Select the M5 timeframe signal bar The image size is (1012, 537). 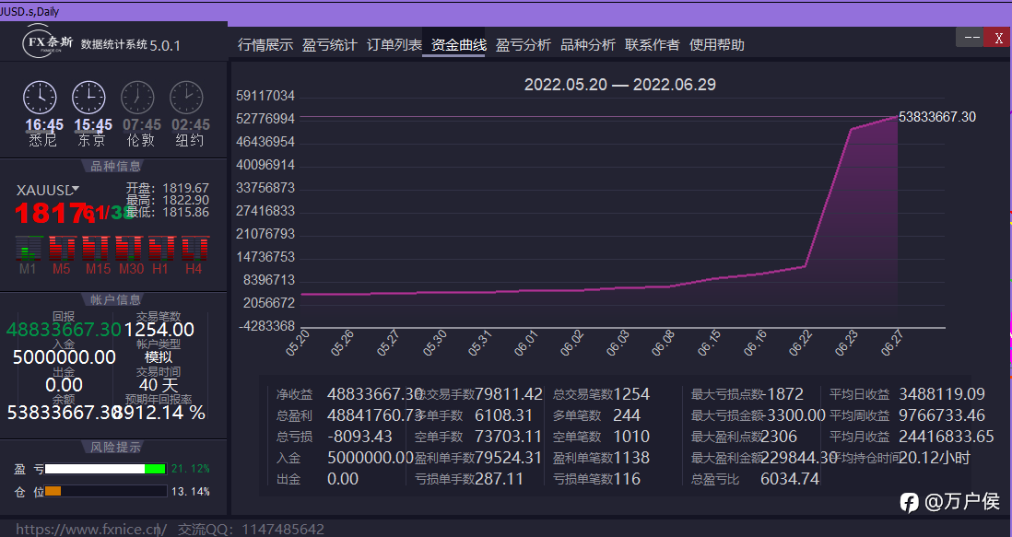tap(62, 248)
